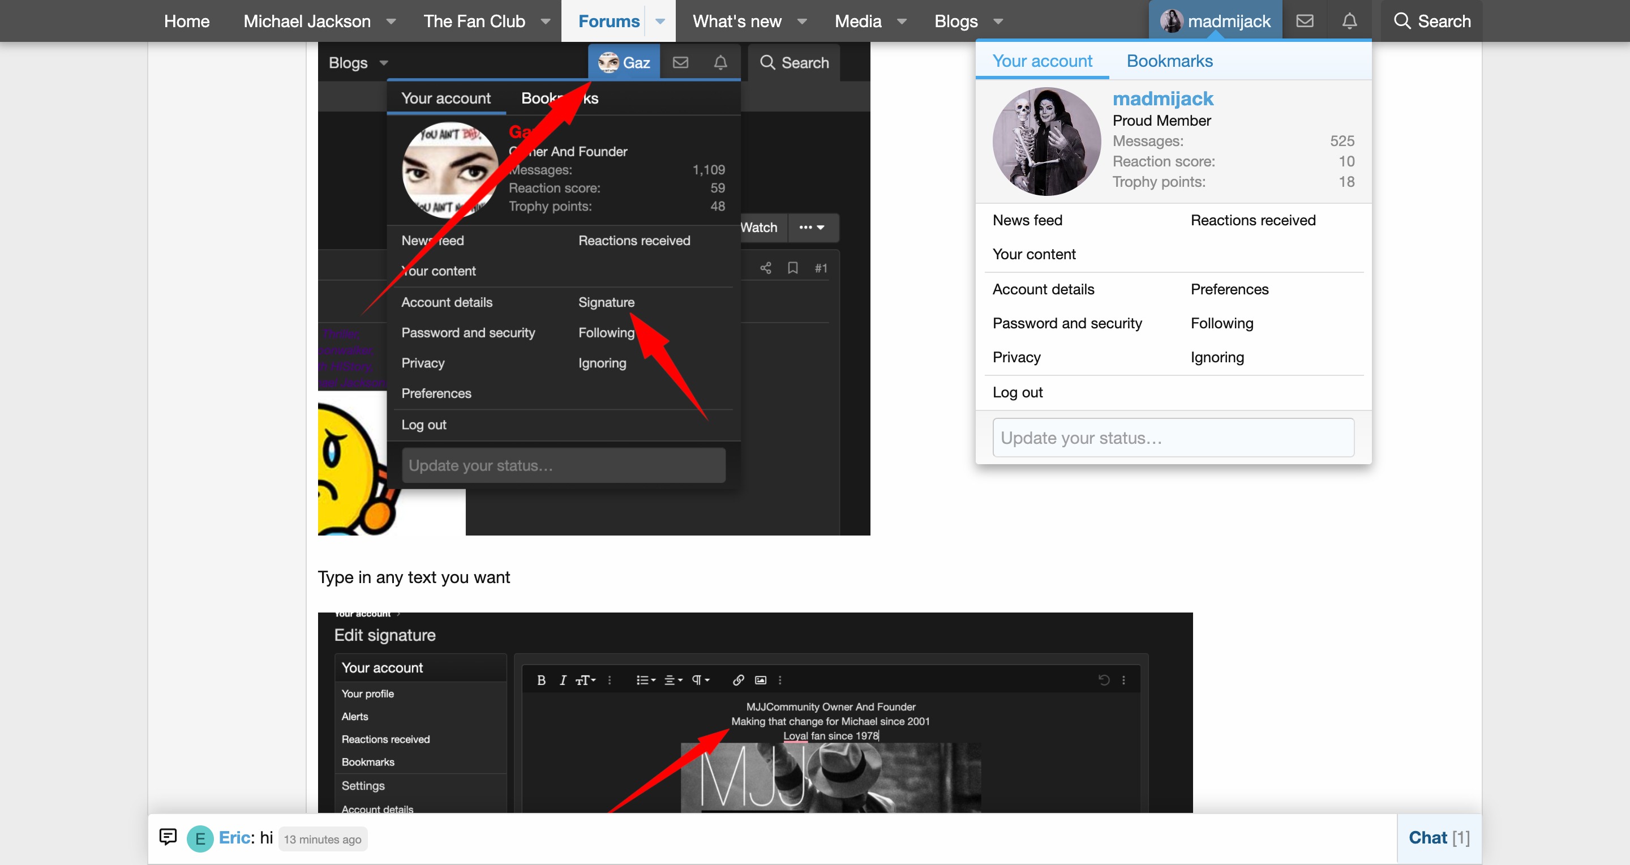The image size is (1630, 865).
Task: Open the madmijack username link in account menu
Action: click(x=1163, y=99)
